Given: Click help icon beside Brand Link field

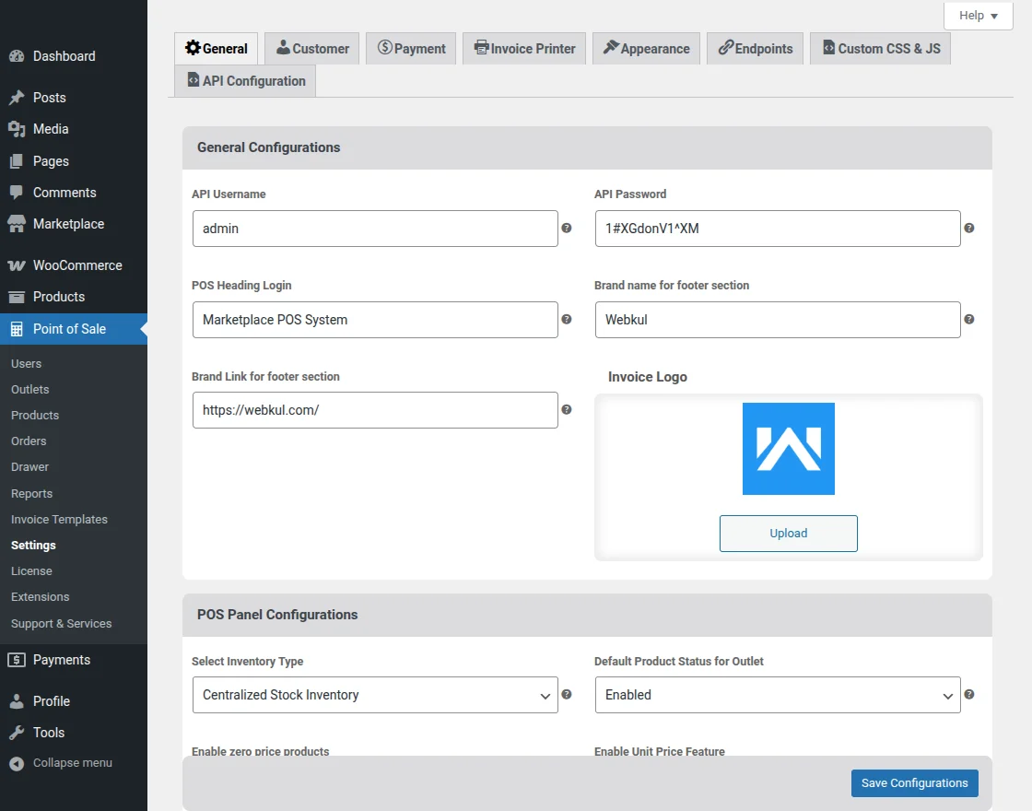Looking at the screenshot, I should 566,409.
